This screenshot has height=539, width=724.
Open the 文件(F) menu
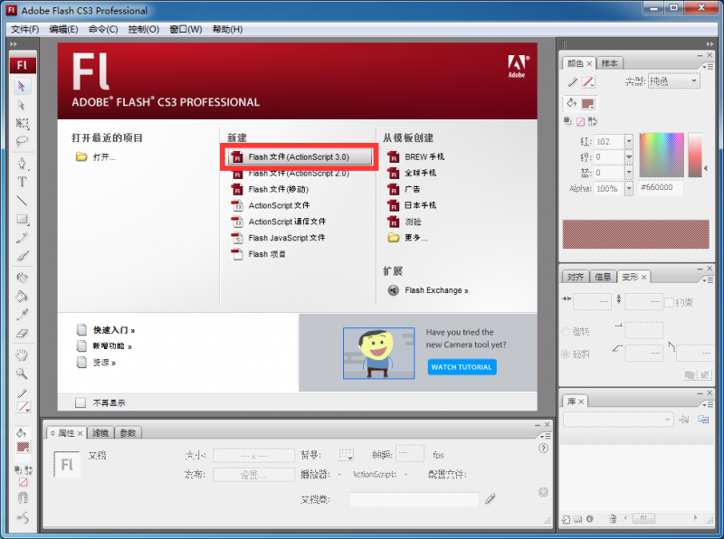(25, 30)
